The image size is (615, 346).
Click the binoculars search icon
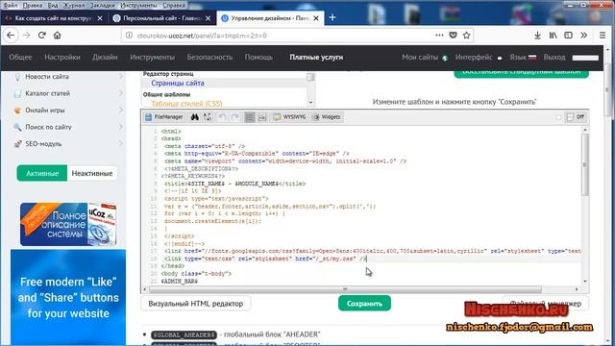click(x=194, y=117)
